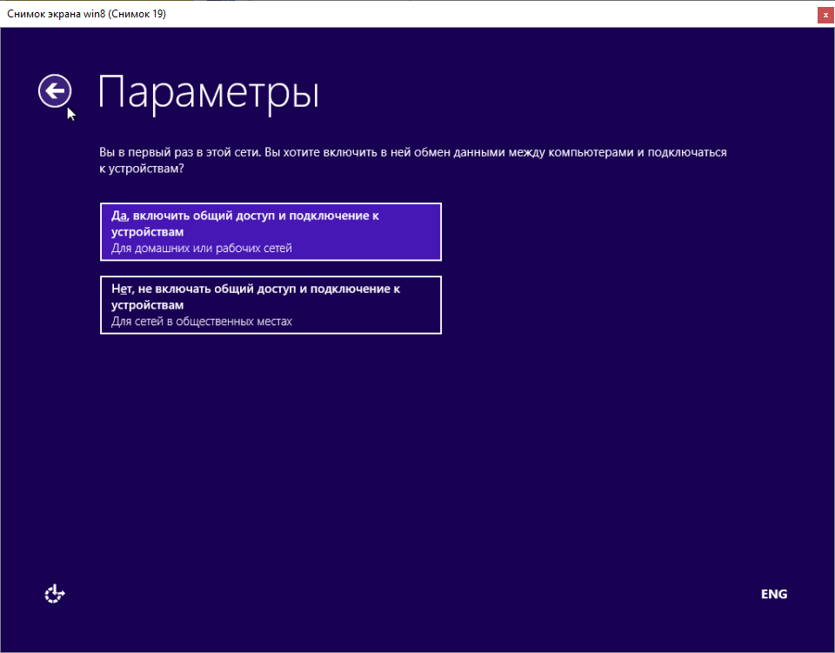
Task: Choose No, don't enable sharing option
Action: pos(271,305)
